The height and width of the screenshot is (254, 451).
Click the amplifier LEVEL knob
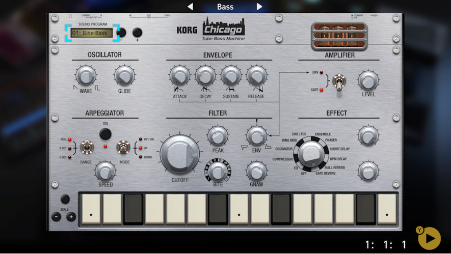point(368,80)
